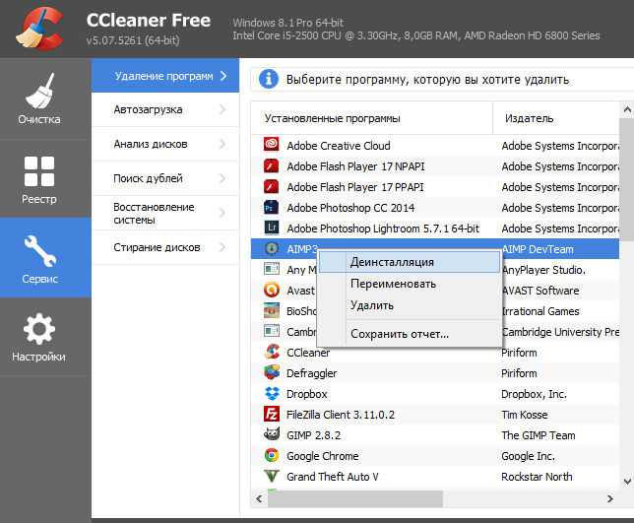Click the AIMP3 program icon
Viewport: 634px width, 523px height.
pyautogui.click(x=272, y=248)
